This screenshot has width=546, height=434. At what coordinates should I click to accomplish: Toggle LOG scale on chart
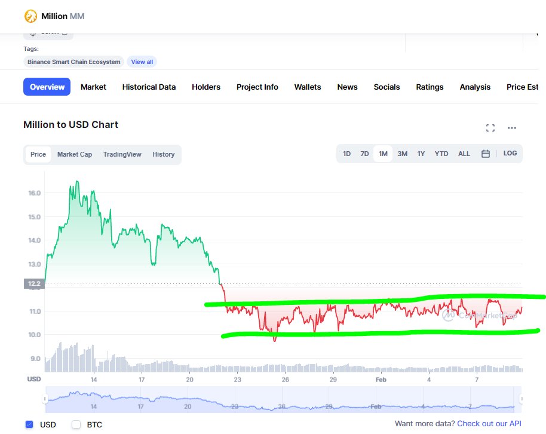[x=510, y=154]
